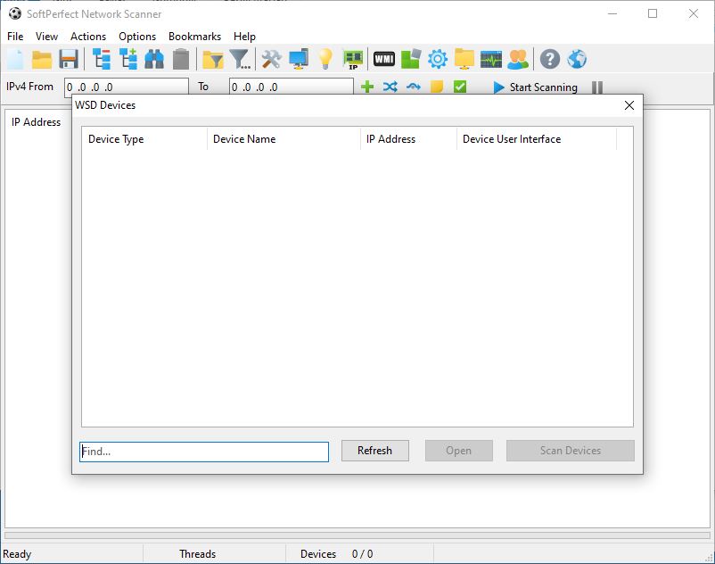The width and height of the screenshot is (715, 564).
Task: Open the Actions menu
Action: click(x=88, y=37)
